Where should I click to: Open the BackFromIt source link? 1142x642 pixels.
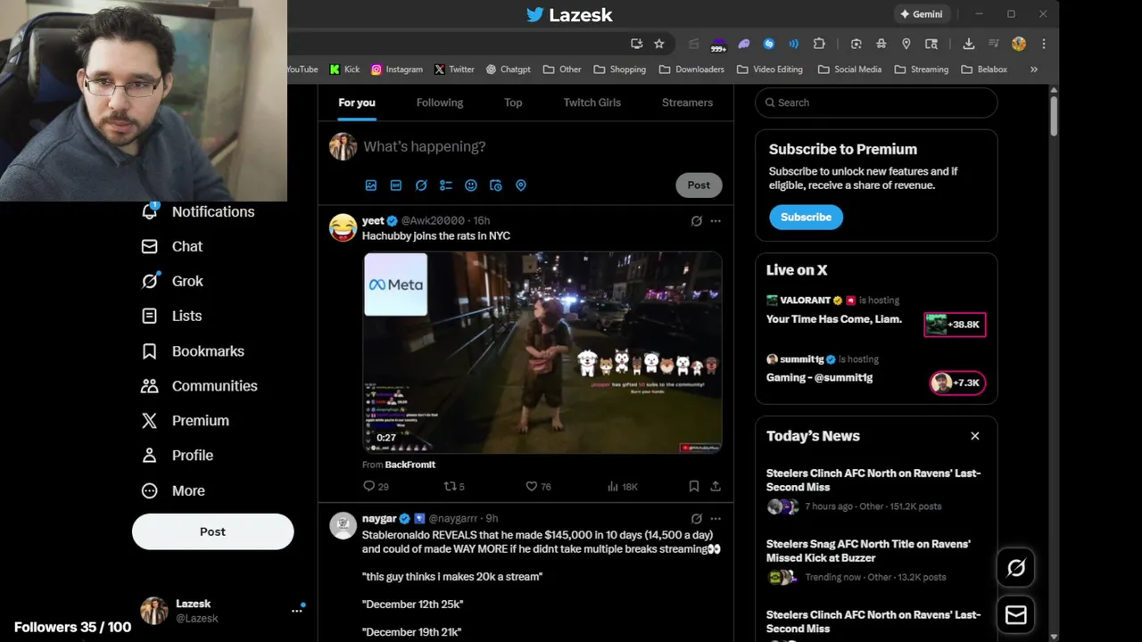[410, 465]
